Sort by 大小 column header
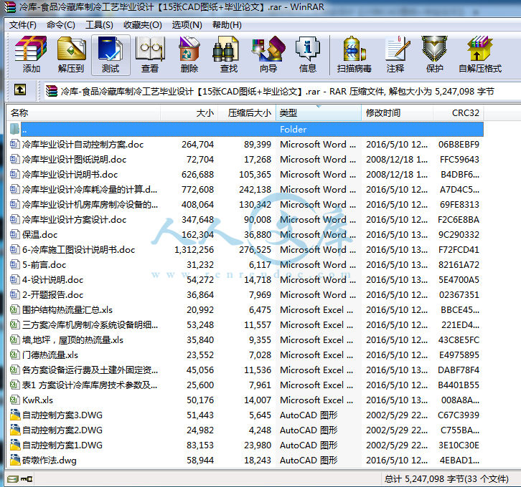Image resolution: width=521 pixels, height=487 pixels. (x=189, y=112)
